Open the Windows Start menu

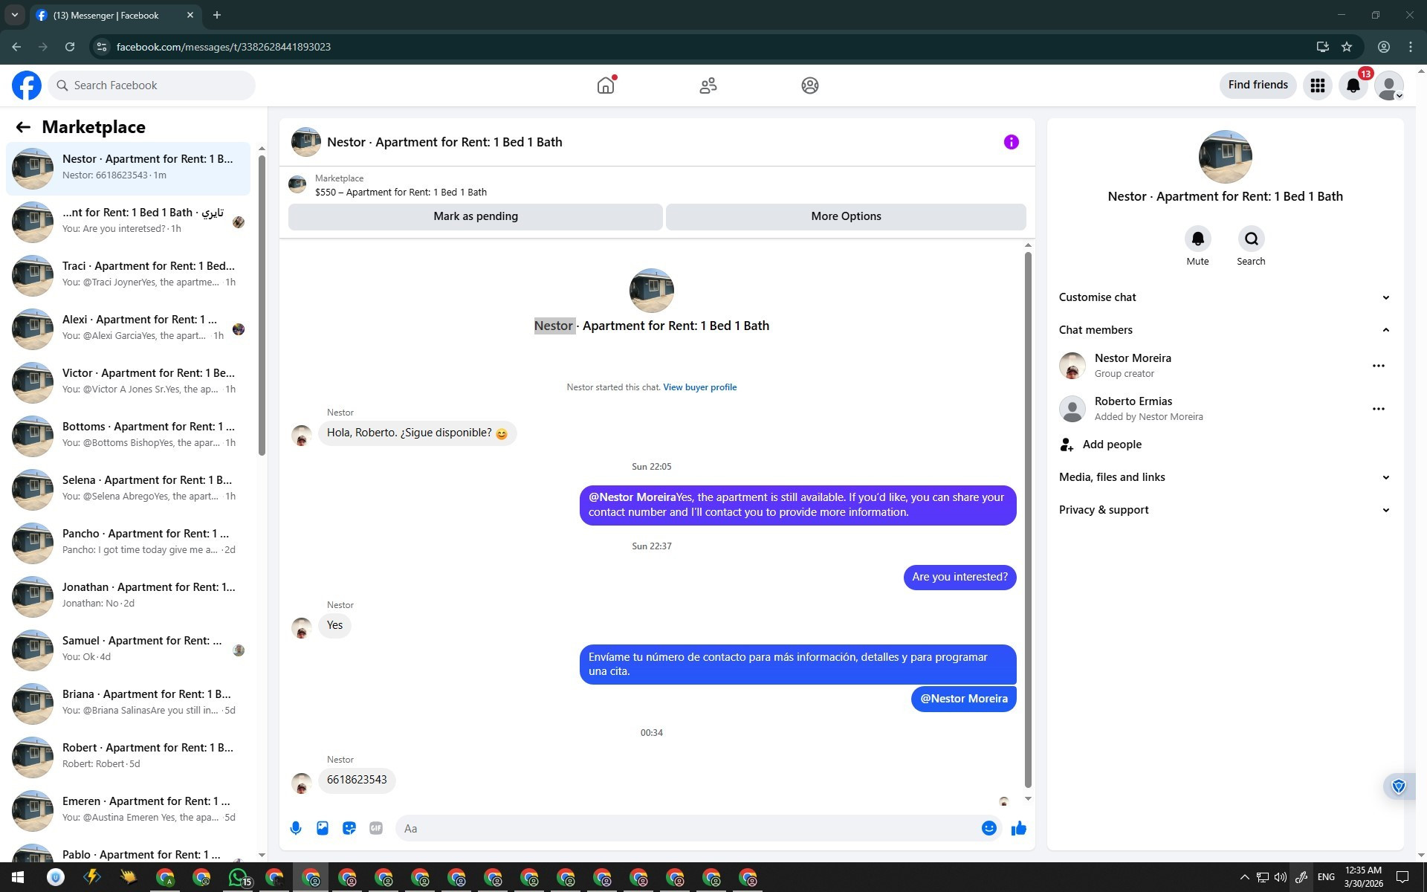coord(18,878)
